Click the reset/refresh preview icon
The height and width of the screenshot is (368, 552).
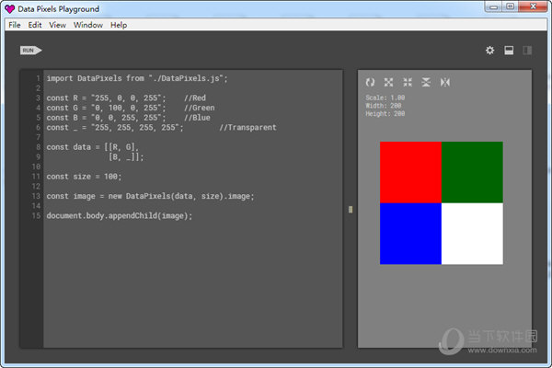pos(370,83)
